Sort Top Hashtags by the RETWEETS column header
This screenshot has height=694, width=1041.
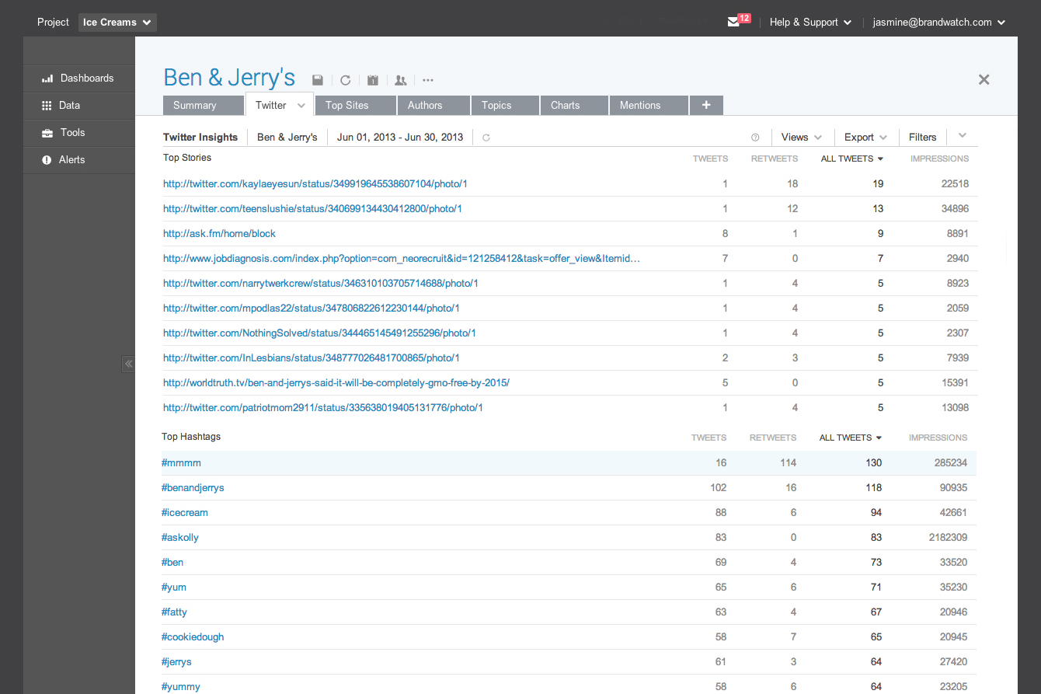[773, 438]
